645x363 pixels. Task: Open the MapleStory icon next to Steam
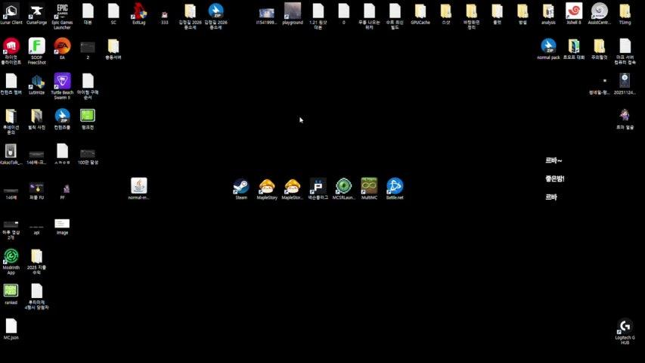pyautogui.click(x=267, y=186)
